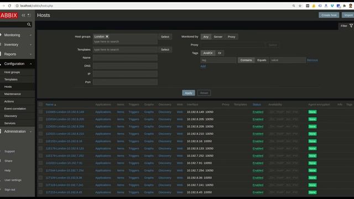Focus the Port filter input field
Screen dimensions: 354x199
coord(126,82)
